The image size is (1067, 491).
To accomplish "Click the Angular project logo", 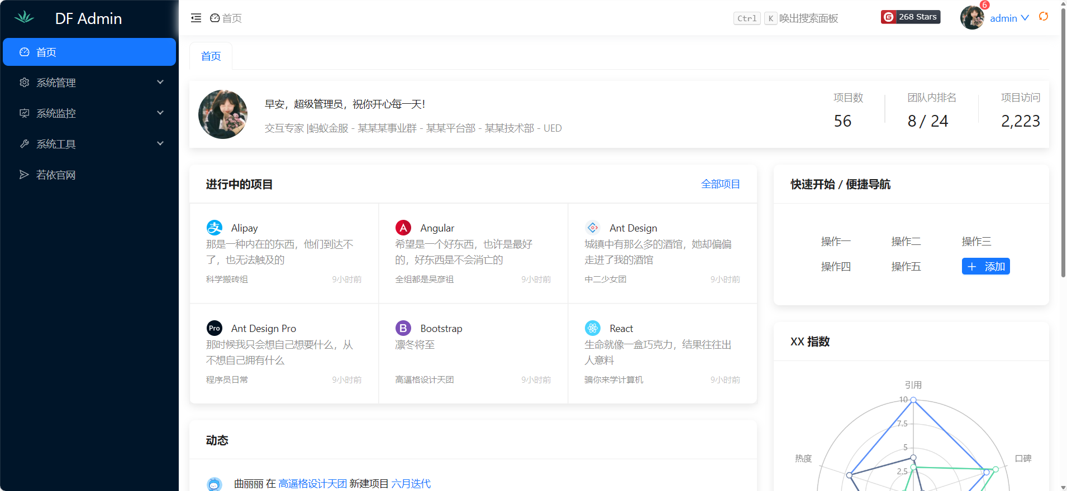I will (403, 228).
